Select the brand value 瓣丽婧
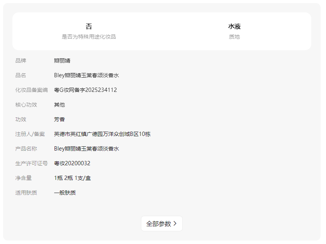326x244 pixels. (x=62, y=61)
